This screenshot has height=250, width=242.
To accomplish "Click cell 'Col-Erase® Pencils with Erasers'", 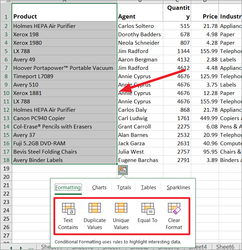I will coord(64,126).
